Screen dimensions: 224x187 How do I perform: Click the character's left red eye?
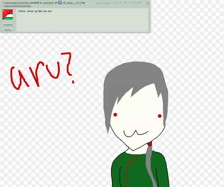point(115,114)
